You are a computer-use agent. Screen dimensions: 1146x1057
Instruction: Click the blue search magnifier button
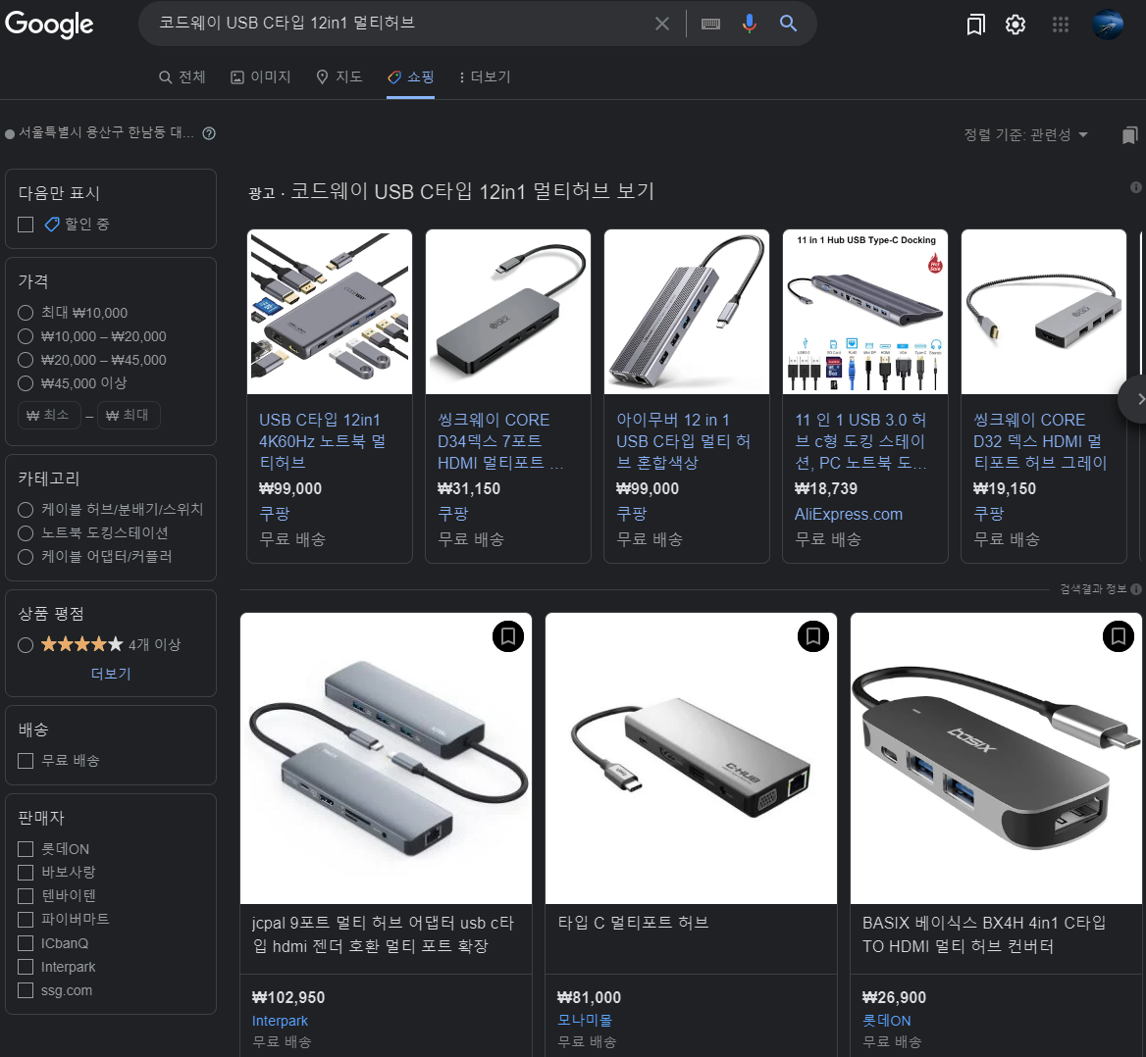tap(788, 24)
